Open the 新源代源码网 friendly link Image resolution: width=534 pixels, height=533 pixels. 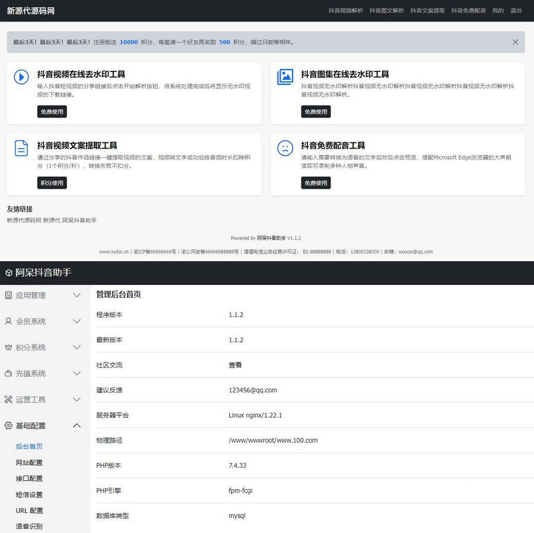coord(24,220)
